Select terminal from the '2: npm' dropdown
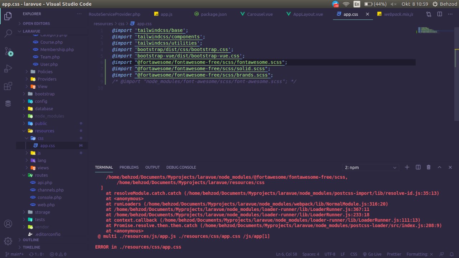The image size is (459, 258). click(x=370, y=168)
